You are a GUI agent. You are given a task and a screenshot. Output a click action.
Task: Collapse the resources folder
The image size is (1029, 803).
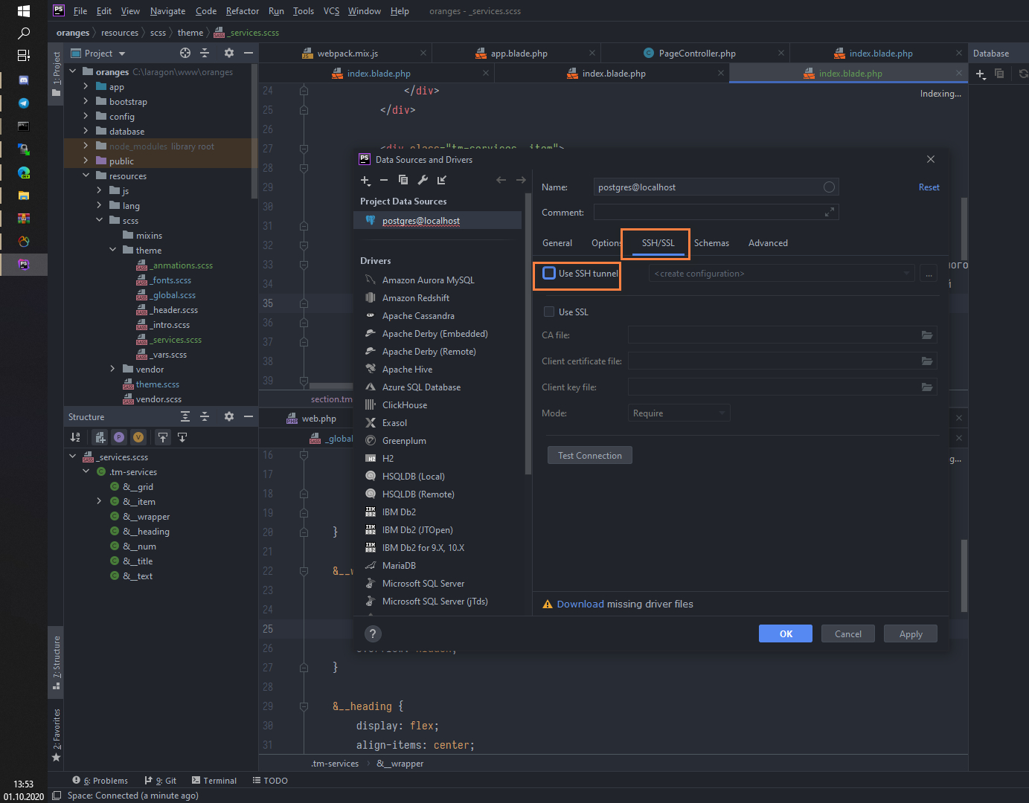pos(86,175)
